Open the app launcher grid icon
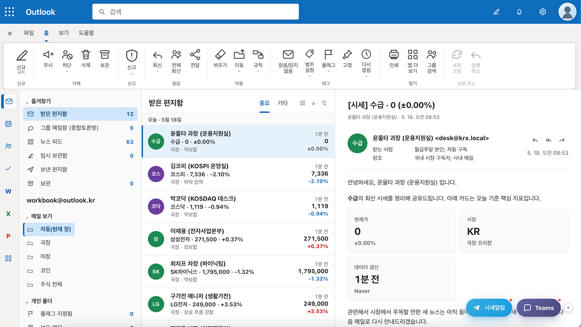581x327 pixels. [9, 12]
